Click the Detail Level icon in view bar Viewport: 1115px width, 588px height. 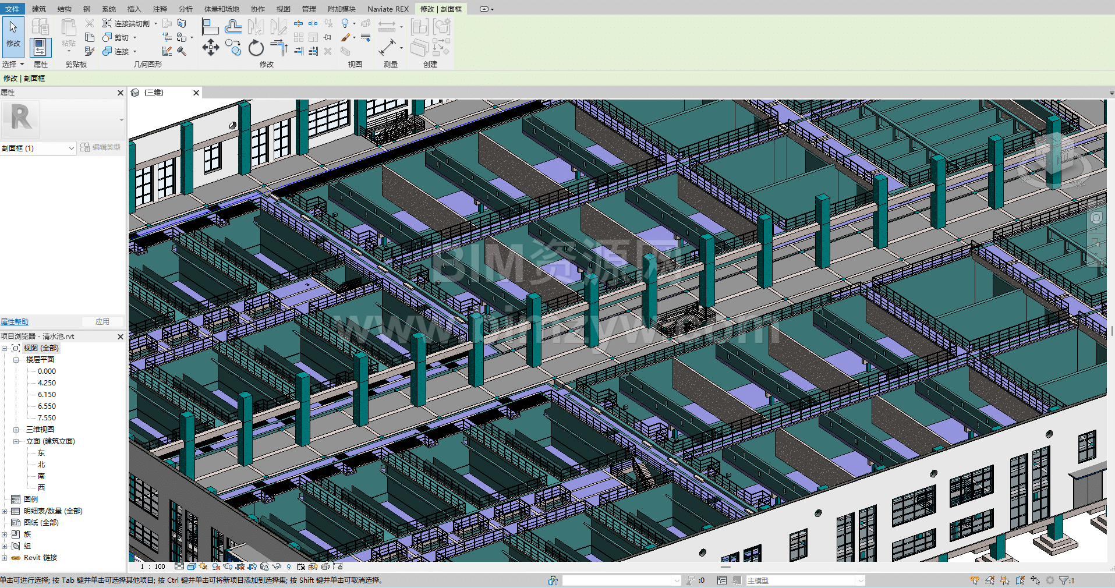(179, 566)
